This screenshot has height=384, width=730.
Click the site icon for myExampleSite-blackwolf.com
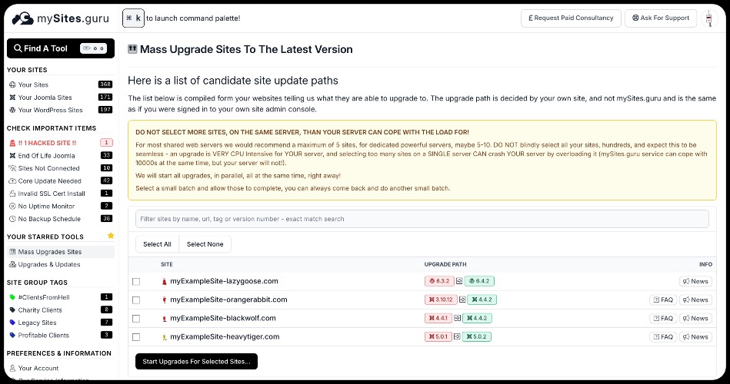pyautogui.click(x=164, y=319)
